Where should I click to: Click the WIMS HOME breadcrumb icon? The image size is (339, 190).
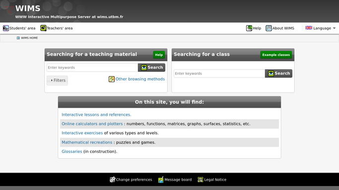coord(18,38)
